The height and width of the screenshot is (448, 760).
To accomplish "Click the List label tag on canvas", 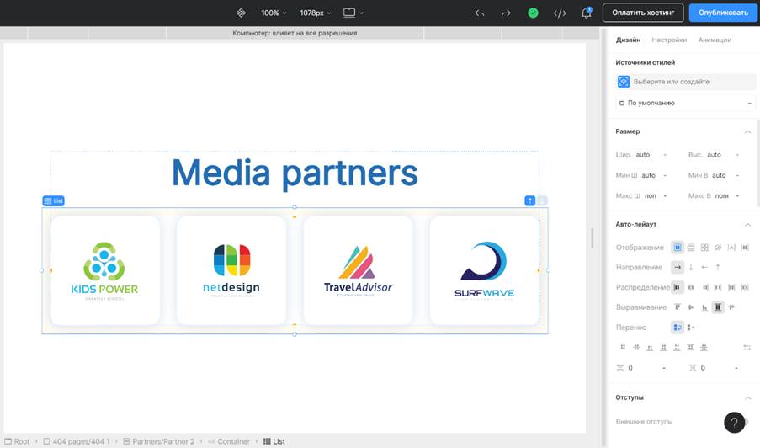I will point(53,200).
